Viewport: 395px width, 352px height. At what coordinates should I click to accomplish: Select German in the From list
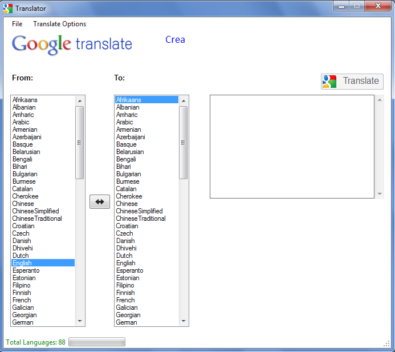click(x=43, y=322)
